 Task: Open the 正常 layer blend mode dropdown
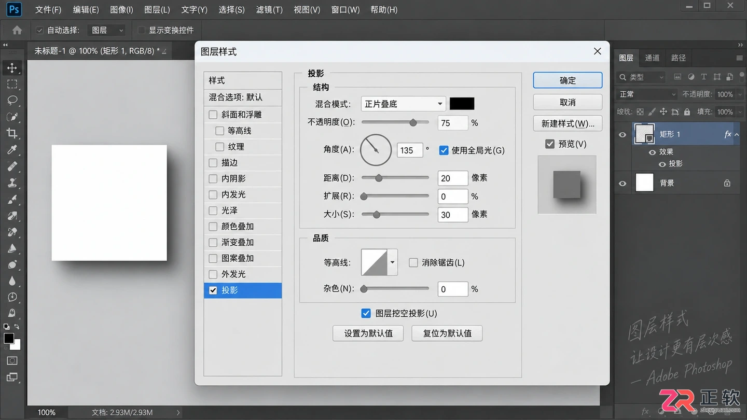(x=647, y=94)
